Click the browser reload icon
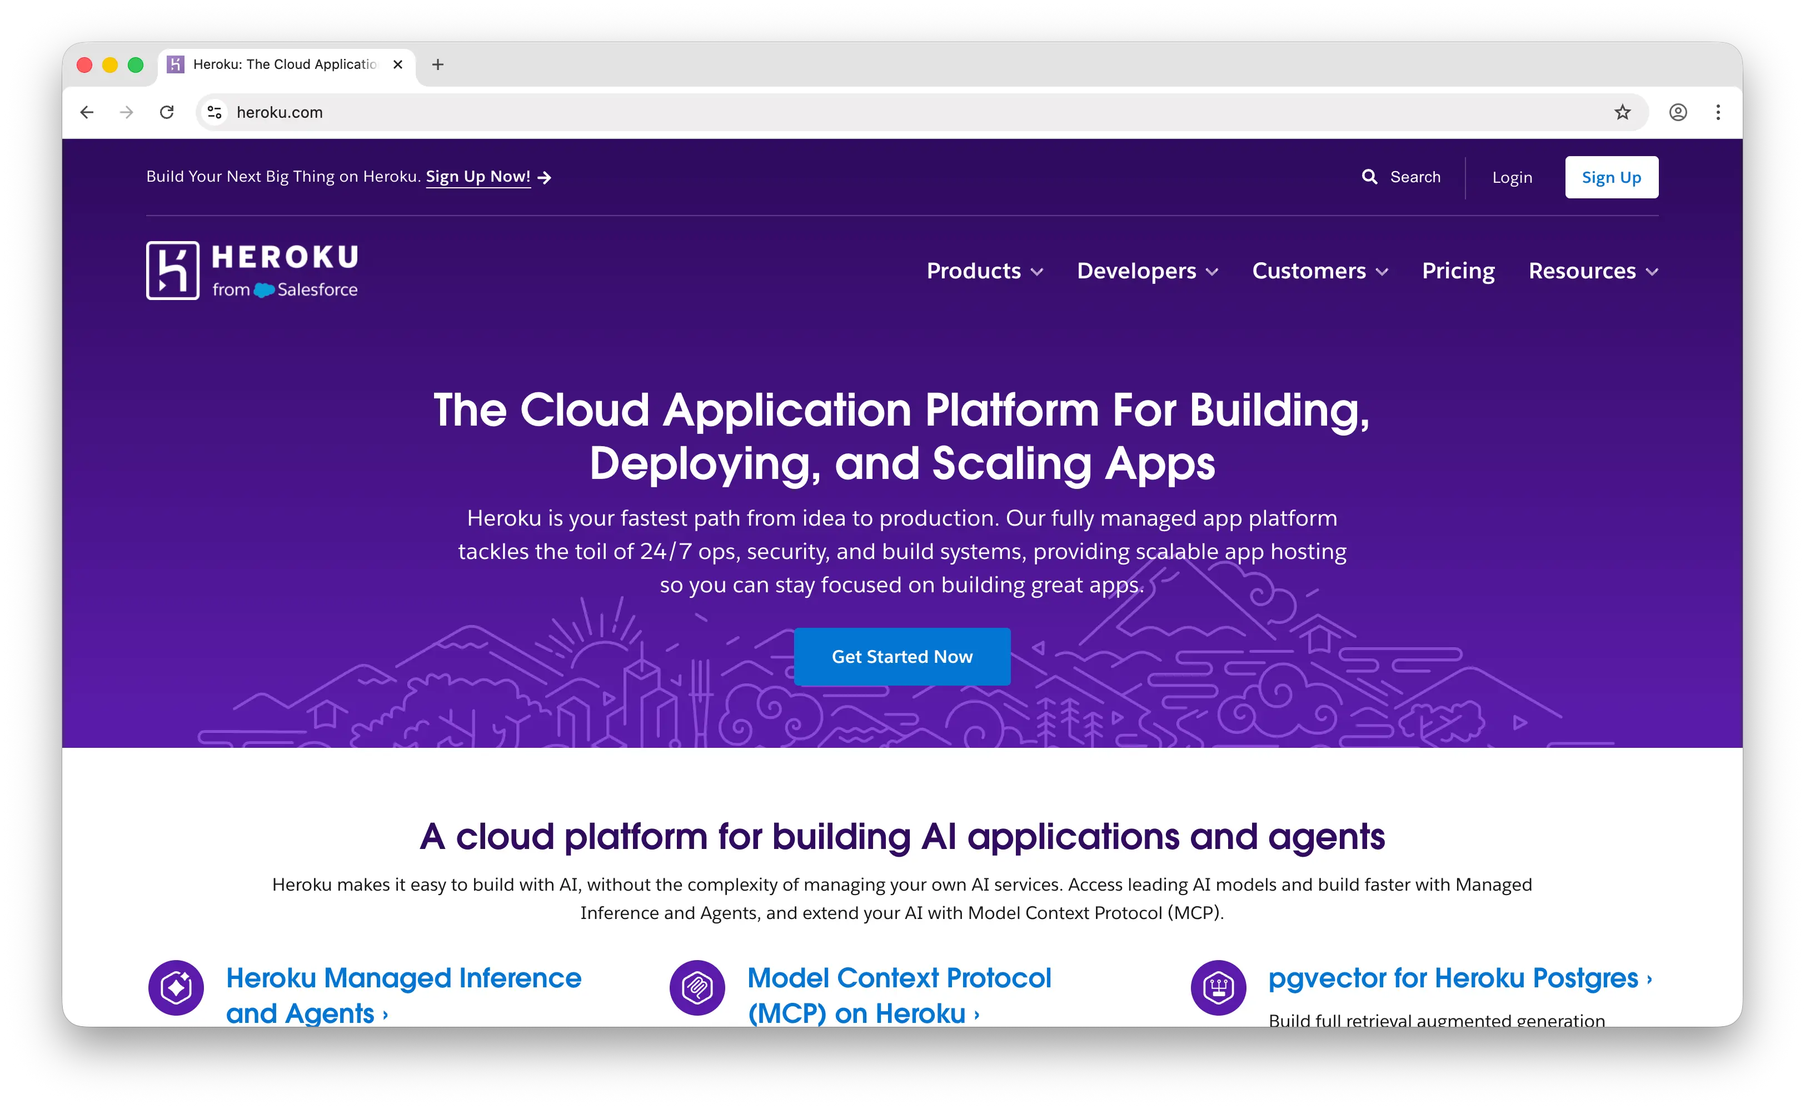This screenshot has height=1109, width=1805. (167, 112)
